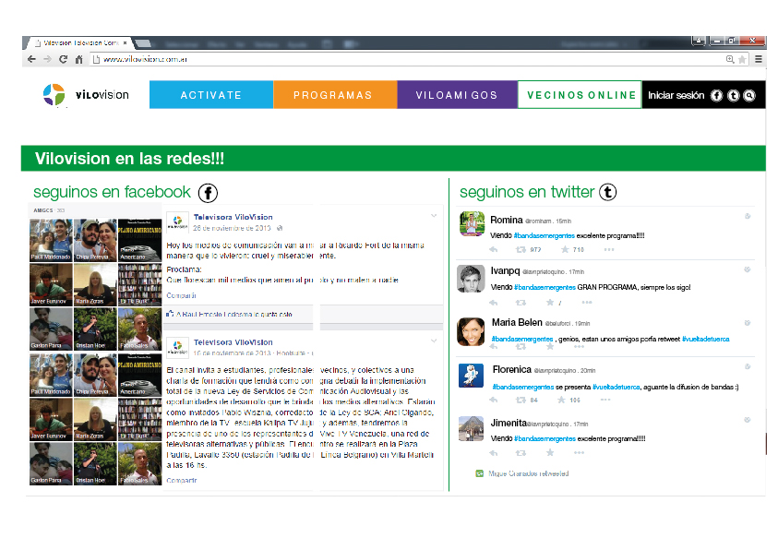Click the Facebook icon in the black header bar
The image size is (778, 550).
click(x=716, y=95)
